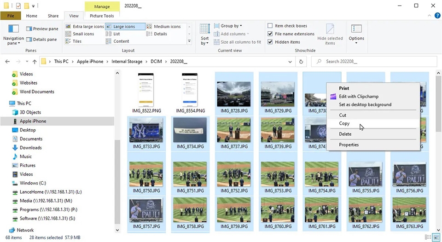
Task: Open the Group by dropdown
Action: tap(231, 26)
